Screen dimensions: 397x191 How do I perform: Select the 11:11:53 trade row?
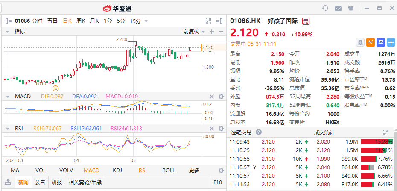click(269, 184)
